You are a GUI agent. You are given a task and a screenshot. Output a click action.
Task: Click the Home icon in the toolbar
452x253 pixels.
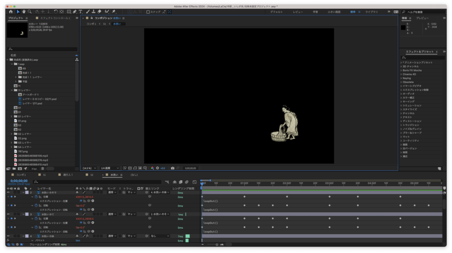pyautogui.click(x=11, y=12)
